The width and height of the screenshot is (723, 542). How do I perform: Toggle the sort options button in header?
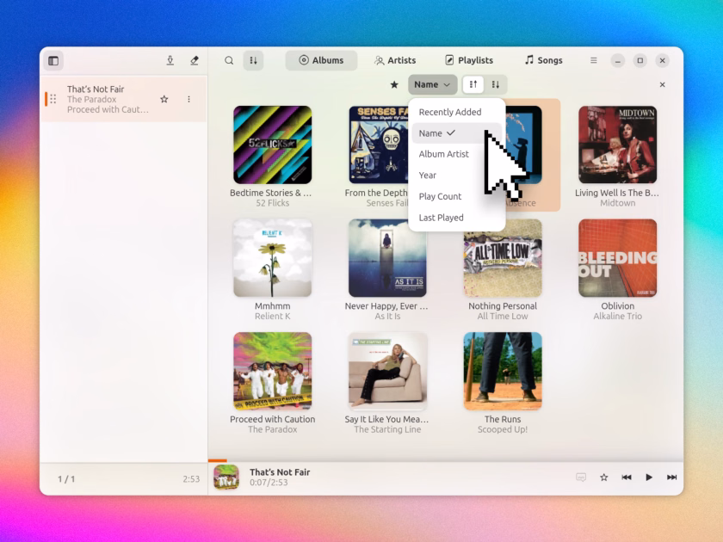point(253,60)
